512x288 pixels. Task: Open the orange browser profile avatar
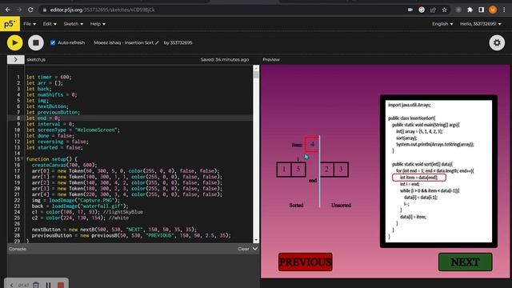pos(493,10)
